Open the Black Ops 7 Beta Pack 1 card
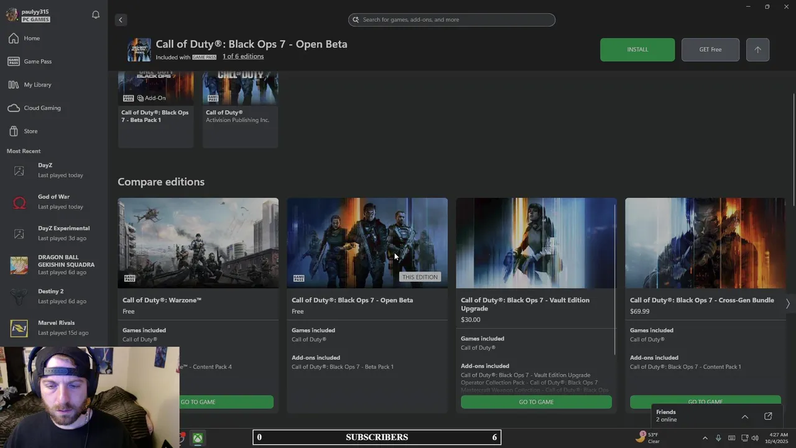 tap(155, 110)
